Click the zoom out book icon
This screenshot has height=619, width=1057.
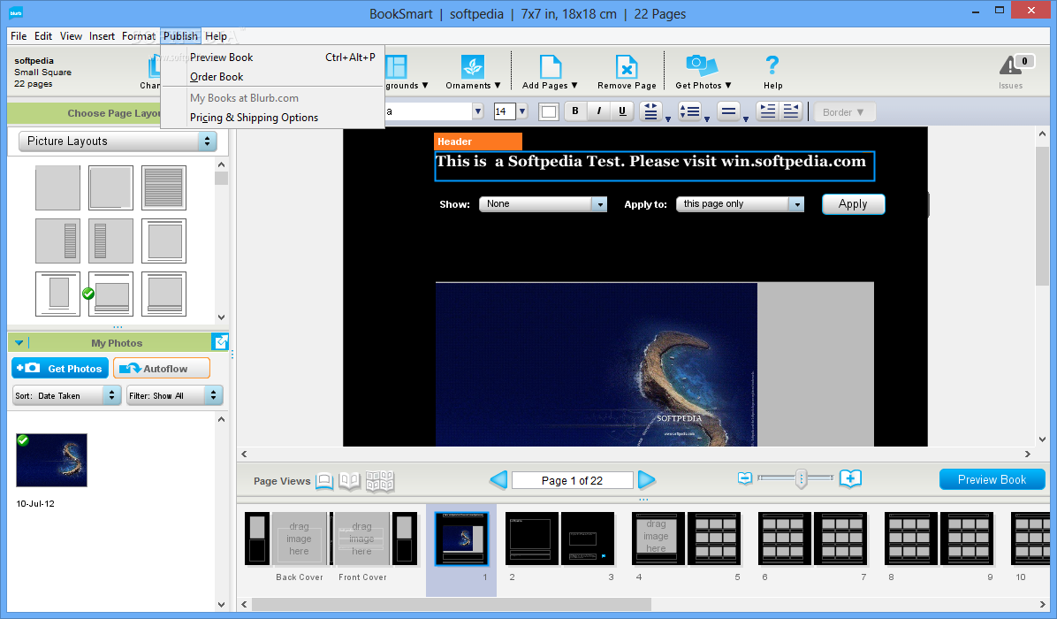click(x=745, y=478)
